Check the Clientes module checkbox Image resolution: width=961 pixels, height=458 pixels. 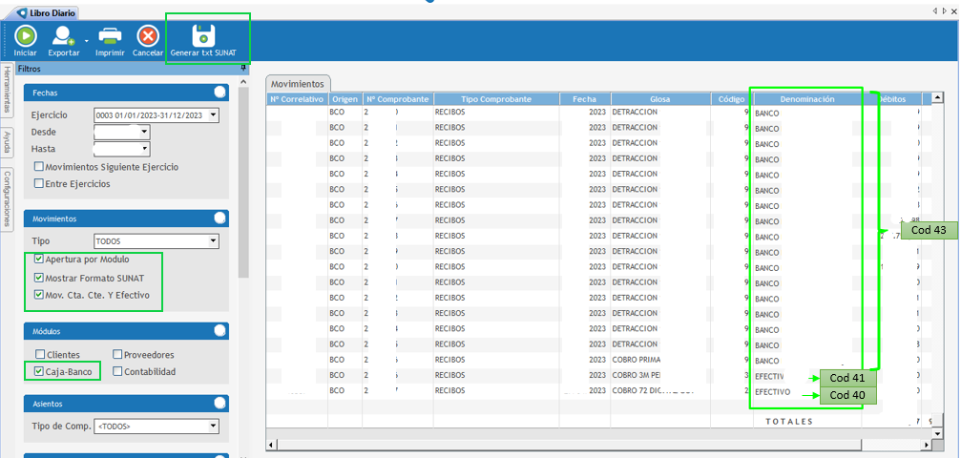[x=40, y=354]
